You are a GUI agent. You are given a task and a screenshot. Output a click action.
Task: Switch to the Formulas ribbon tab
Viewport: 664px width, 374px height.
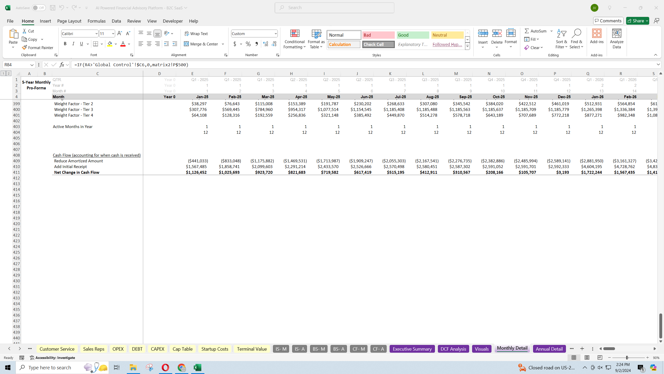click(96, 21)
